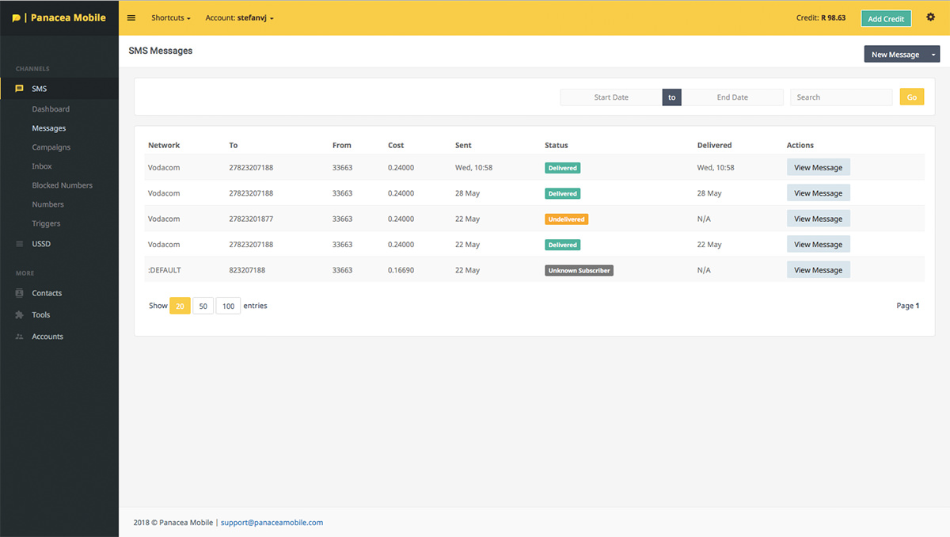Click the hamburger menu icon

(x=131, y=18)
